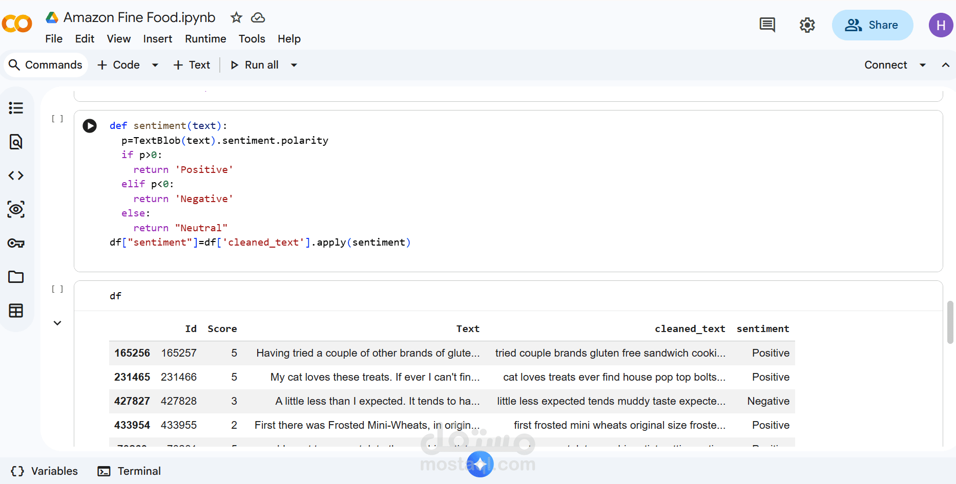Image resolution: width=956 pixels, height=484 pixels.
Task: Open the table of contents sidebar
Action: [x=16, y=108]
